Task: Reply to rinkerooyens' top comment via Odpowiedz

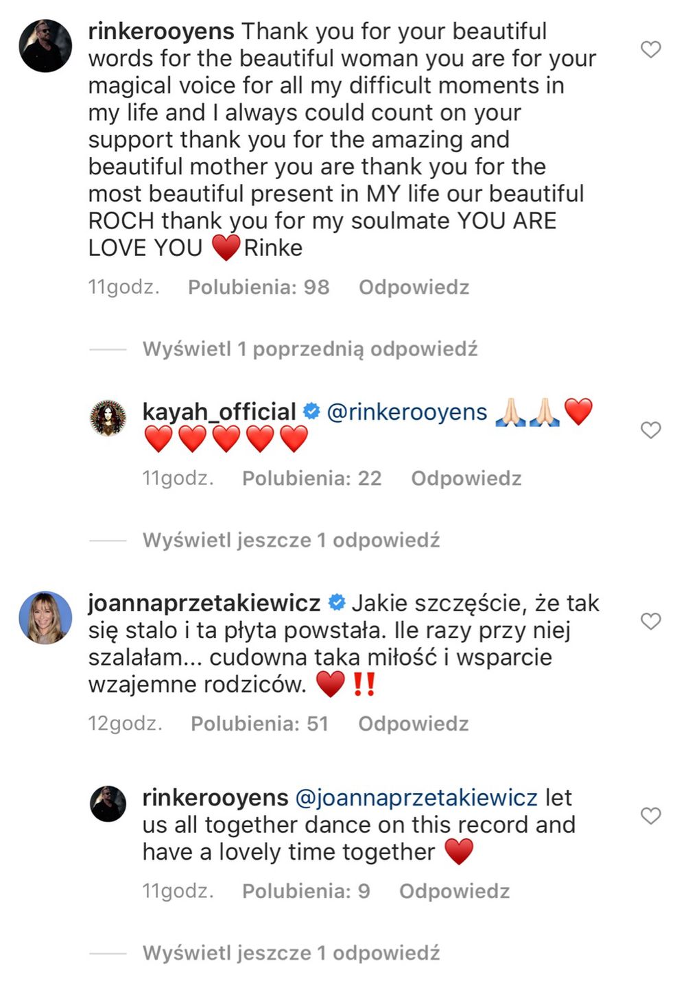Action: pos(414,287)
